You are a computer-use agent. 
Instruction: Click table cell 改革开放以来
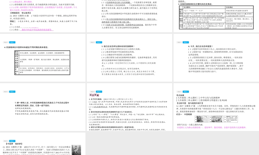pos(17,70)
